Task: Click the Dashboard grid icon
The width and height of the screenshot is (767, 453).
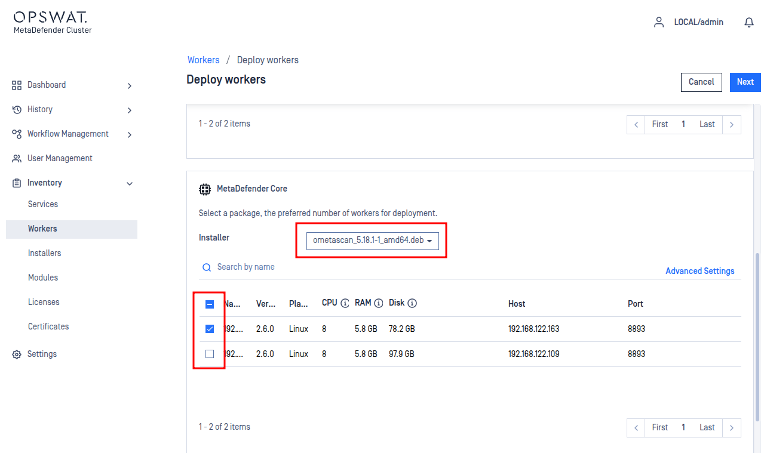Action: (x=17, y=85)
